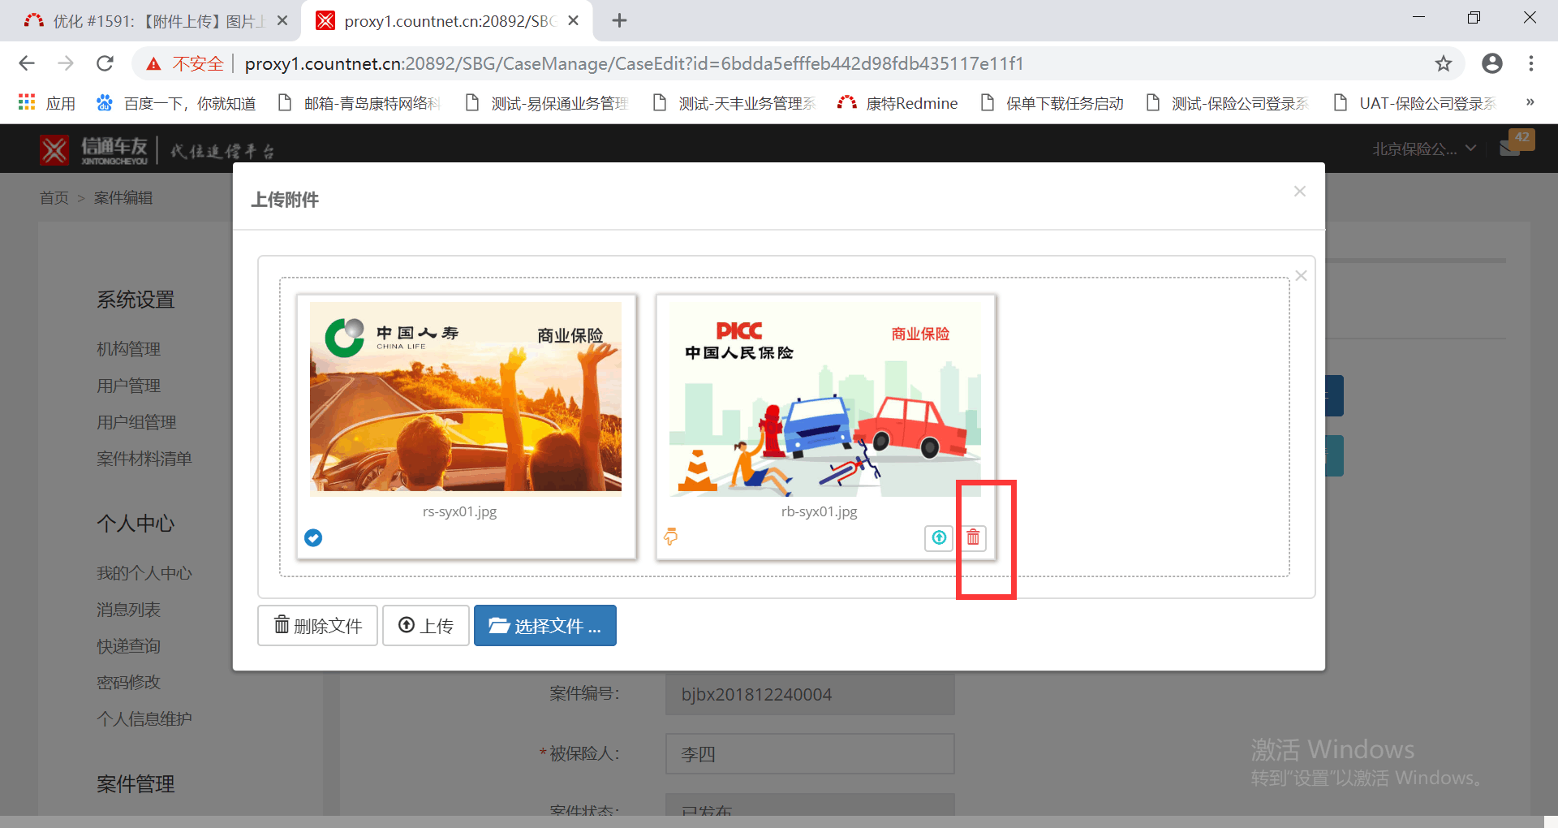
Task: Open 快递查询 in the sidebar
Action: tap(128, 646)
